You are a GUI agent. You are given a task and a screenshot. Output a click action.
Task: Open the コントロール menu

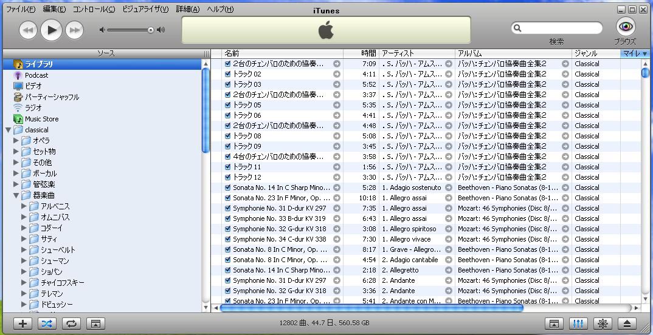tap(94, 9)
